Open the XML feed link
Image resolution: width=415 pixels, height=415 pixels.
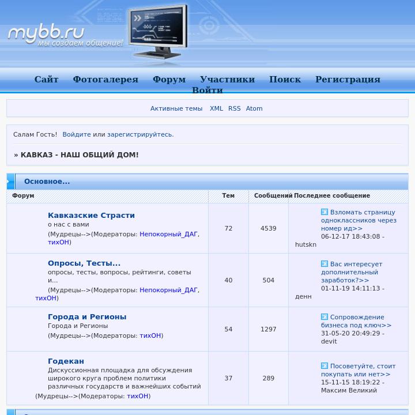[x=216, y=108]
